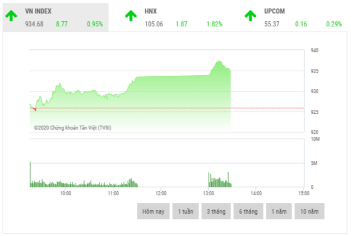The image size is (351, 236).
Task: Display the 1 năm chart range
Action: coord(278,211)
